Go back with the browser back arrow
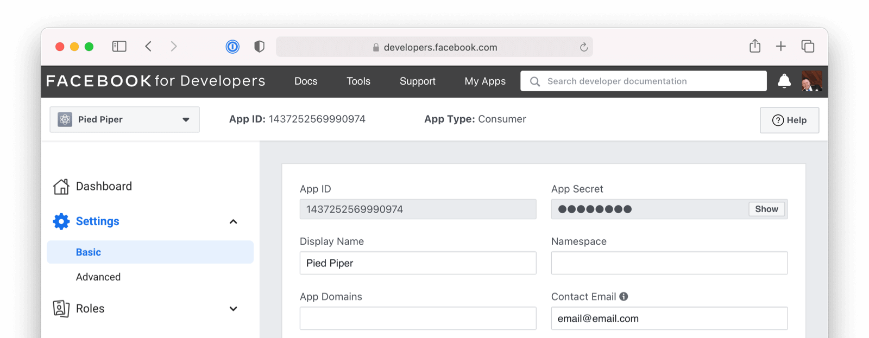 coord(148,47)
